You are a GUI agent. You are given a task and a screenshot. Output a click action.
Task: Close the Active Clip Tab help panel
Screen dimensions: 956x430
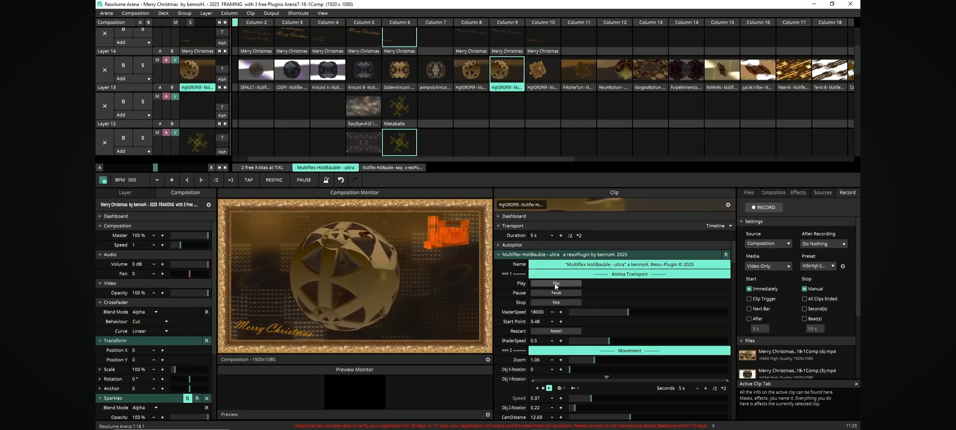(x=856, y=384)
